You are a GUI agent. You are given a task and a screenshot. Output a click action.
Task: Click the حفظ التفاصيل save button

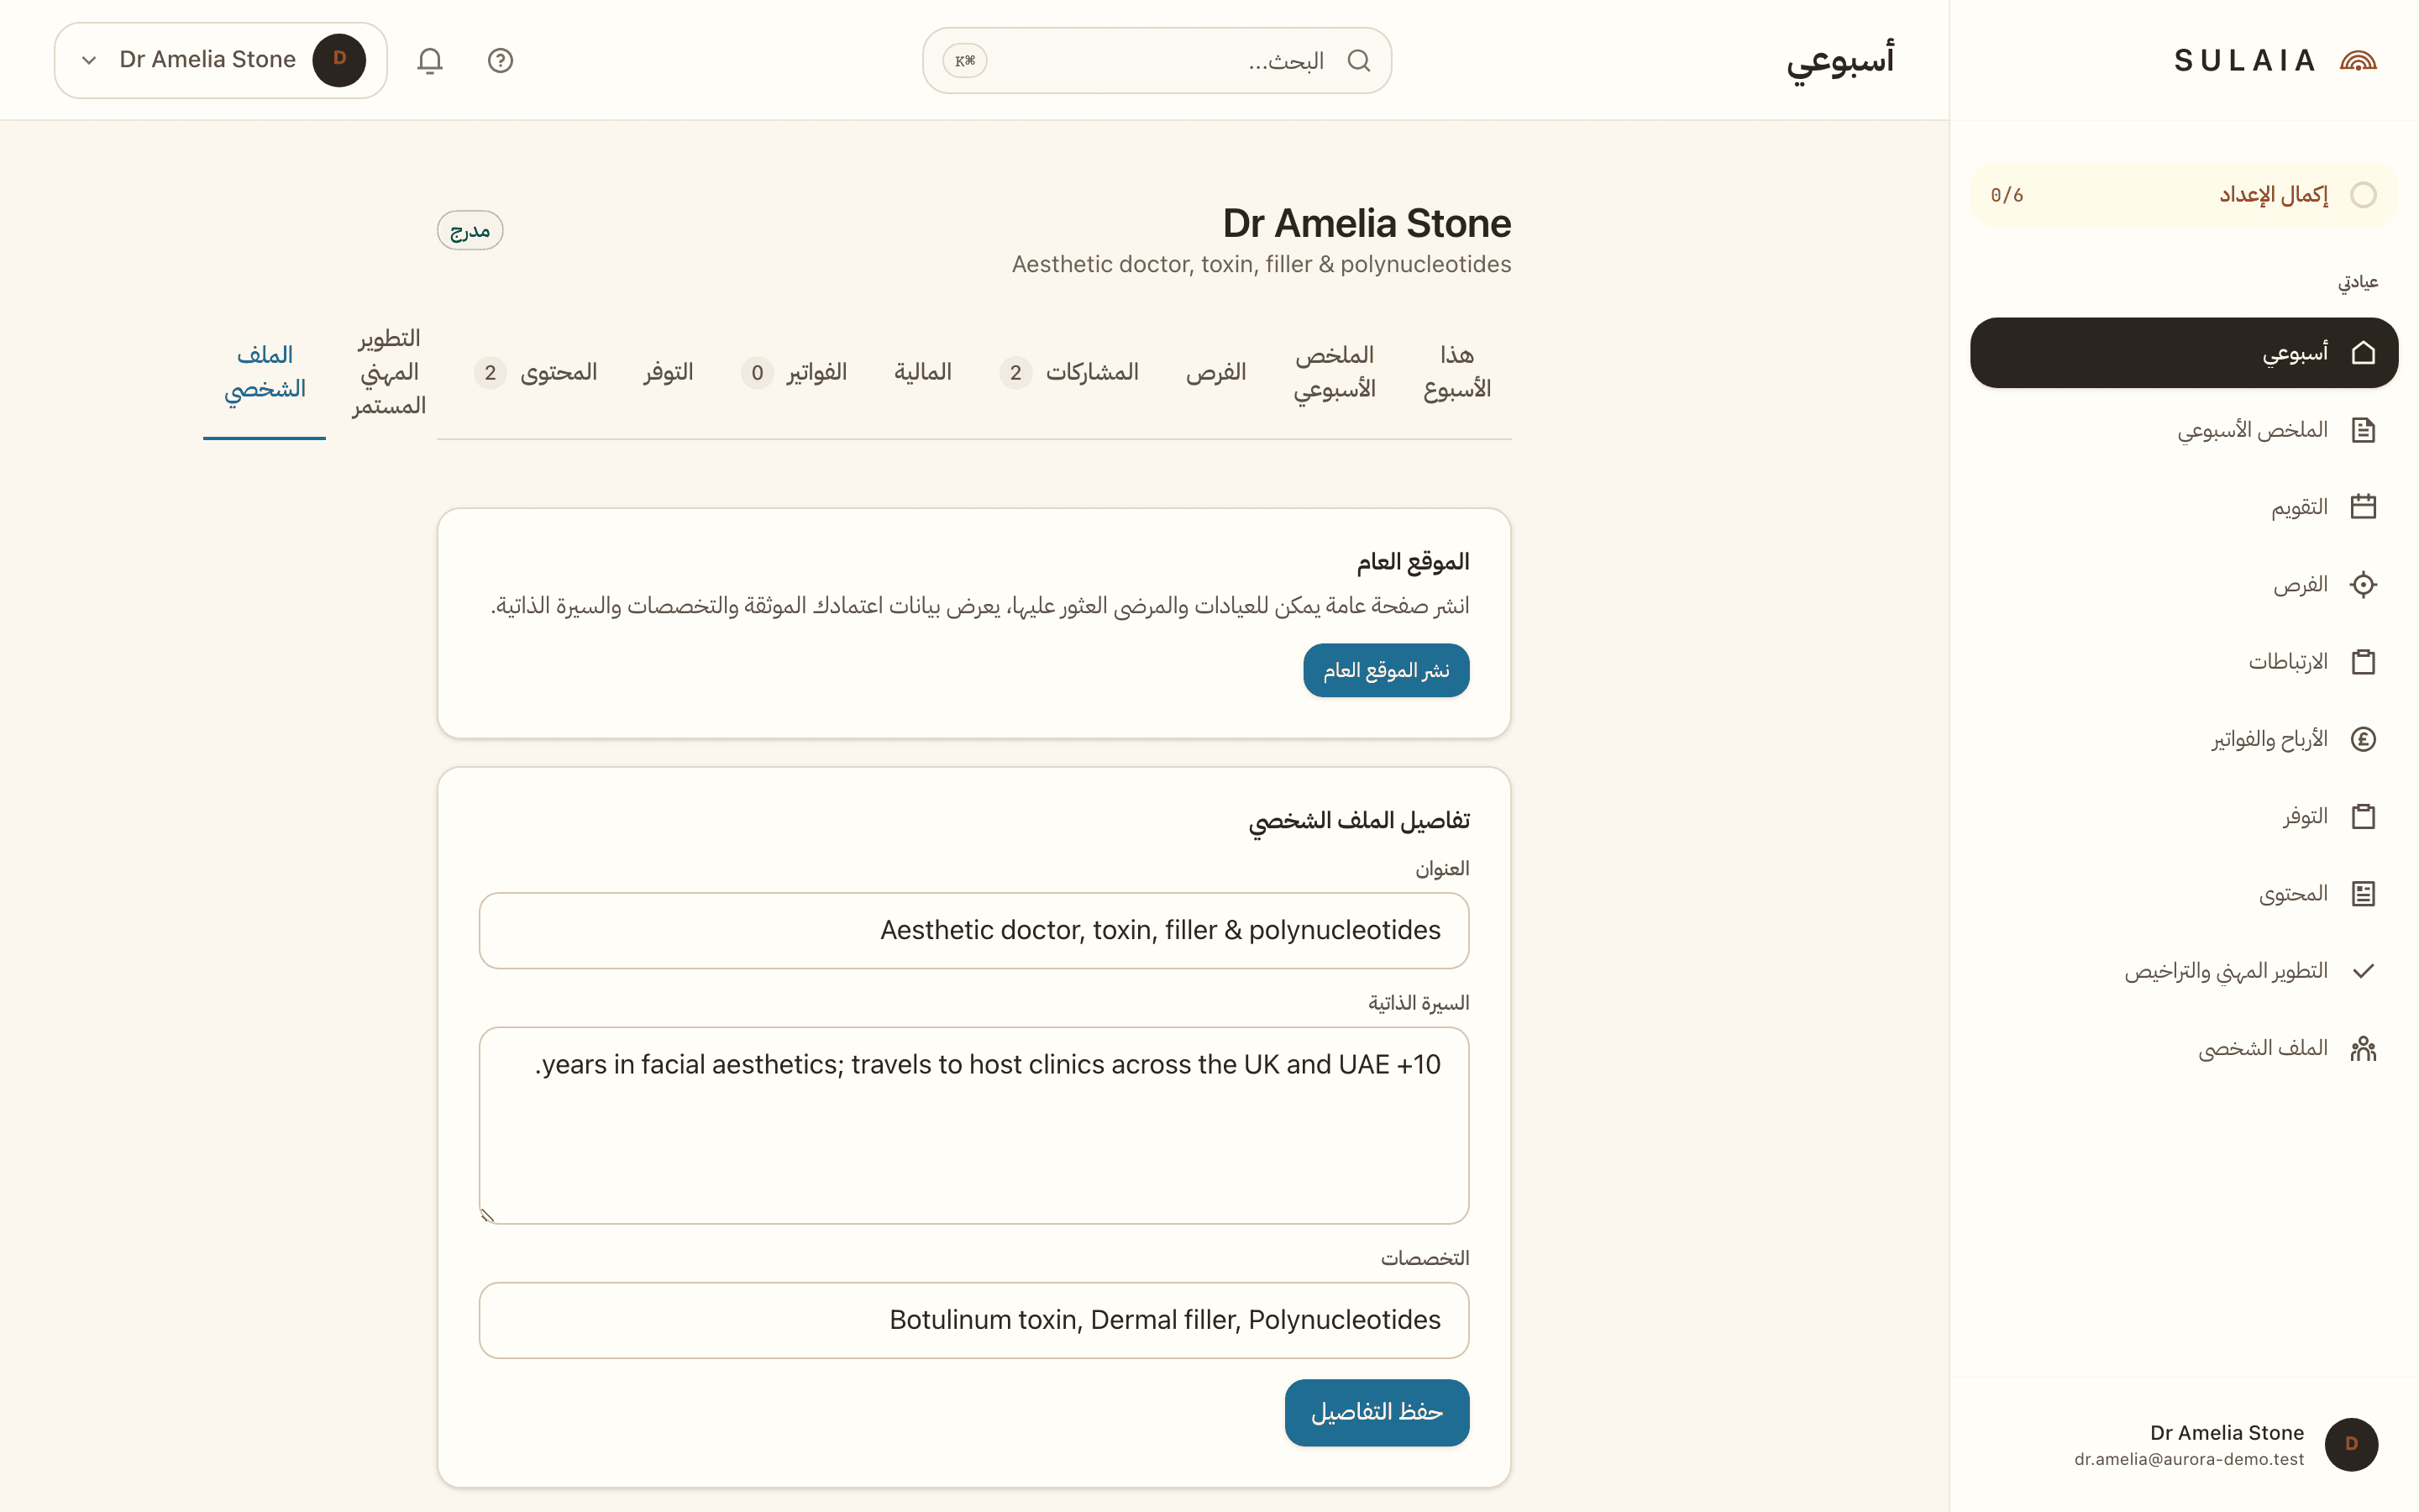pyautogui.click(x=1377, y=1412)
